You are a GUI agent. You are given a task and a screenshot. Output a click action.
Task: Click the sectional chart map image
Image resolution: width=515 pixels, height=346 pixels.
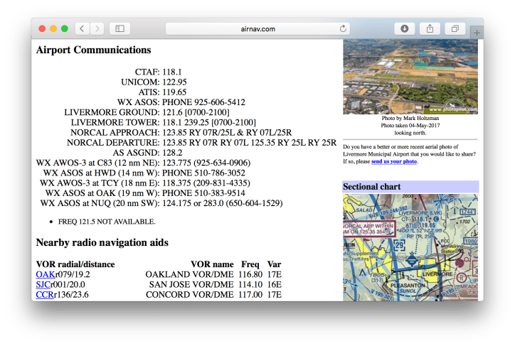tap(410, 247)
